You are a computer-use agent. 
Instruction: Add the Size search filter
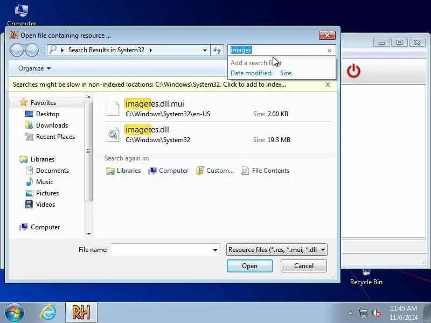pyautogui.click(x=286, y=73)
